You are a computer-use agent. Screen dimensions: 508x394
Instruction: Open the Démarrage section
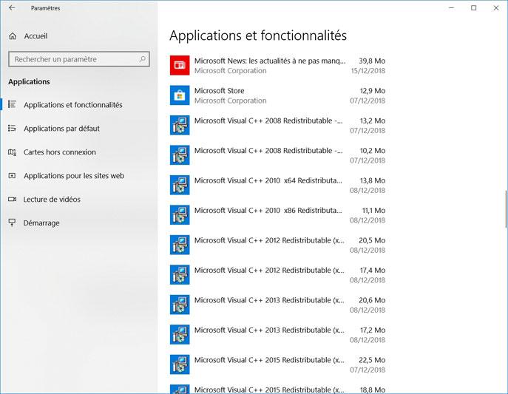41,223
